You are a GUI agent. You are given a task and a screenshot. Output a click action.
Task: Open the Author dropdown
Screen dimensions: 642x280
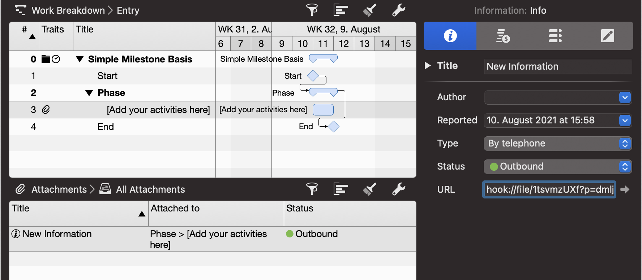pyautogui.click(x=625, y=97)
